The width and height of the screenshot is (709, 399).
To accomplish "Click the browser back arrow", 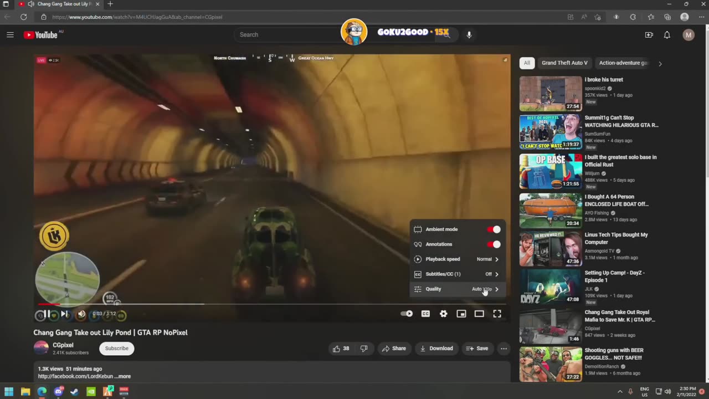I will pos(7,17).
